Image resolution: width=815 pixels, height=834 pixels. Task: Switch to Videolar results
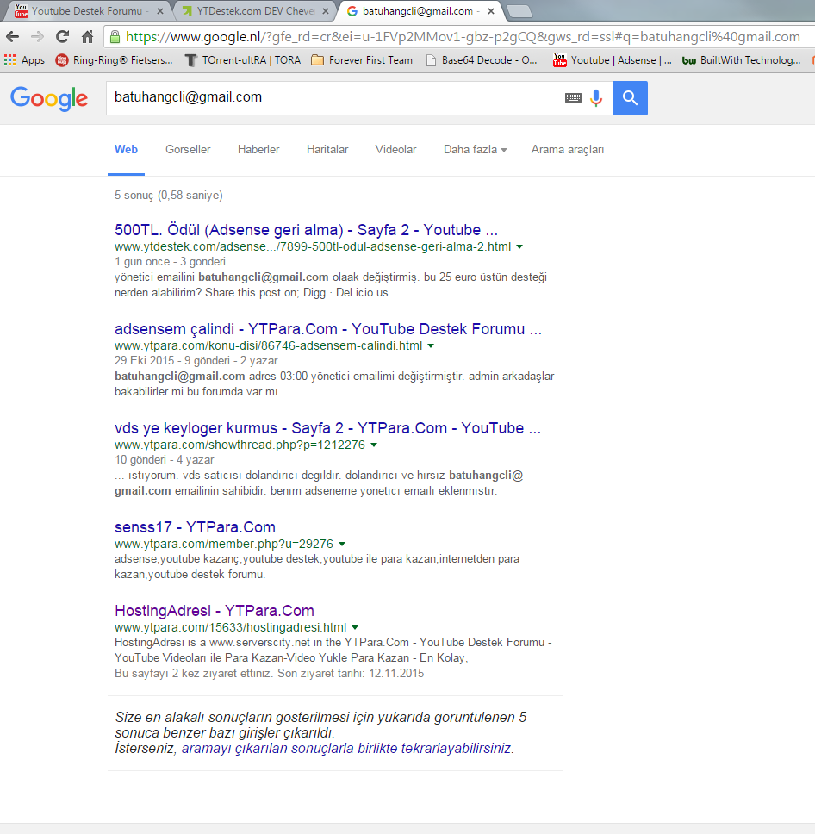395,149
